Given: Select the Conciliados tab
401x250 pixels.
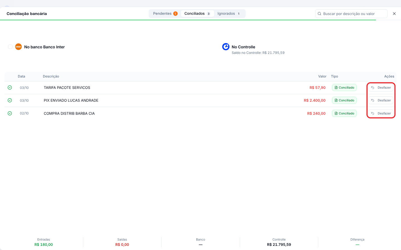Looking at the screenshot, I should (x=197, y=14).
